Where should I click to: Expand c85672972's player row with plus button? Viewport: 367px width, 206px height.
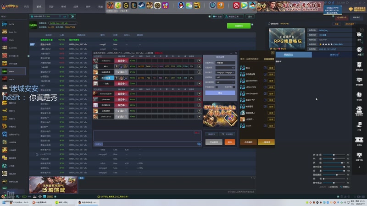click(x=199, y=117)
